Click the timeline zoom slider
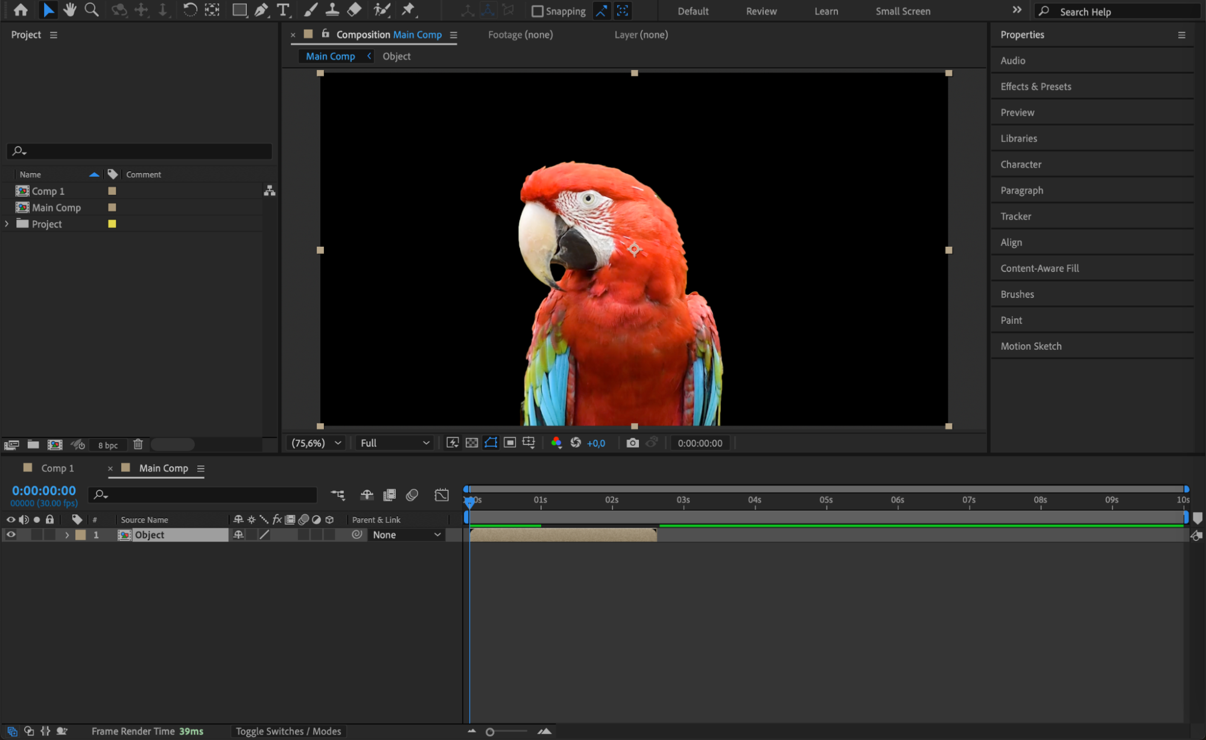The image size is (1206, 740). (x=490, y=732)
